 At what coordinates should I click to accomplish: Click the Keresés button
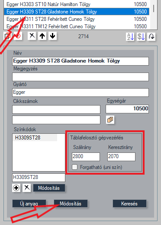(x=129, y=204)
